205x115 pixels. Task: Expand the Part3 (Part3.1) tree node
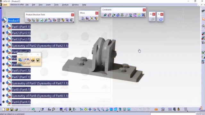(4, 39)
